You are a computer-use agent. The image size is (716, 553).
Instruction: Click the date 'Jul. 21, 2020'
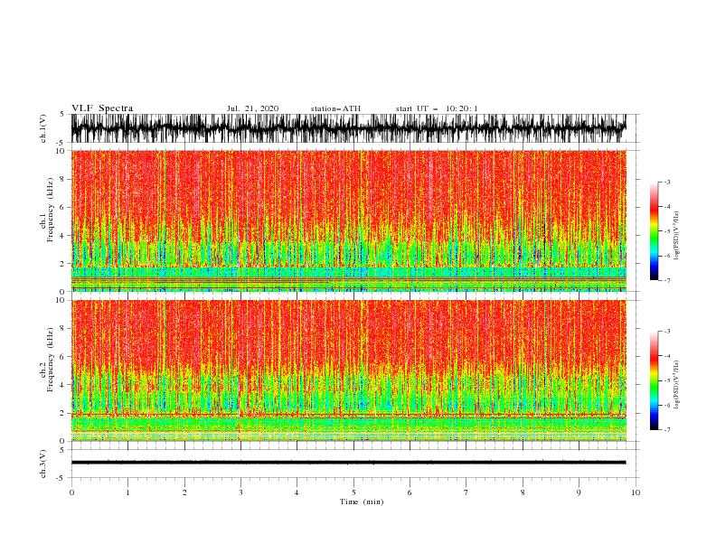pos(252,108)
